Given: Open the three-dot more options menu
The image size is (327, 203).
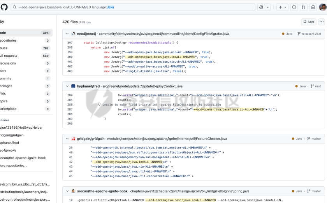Looking at the screenshot, I should tap(322, 22).
